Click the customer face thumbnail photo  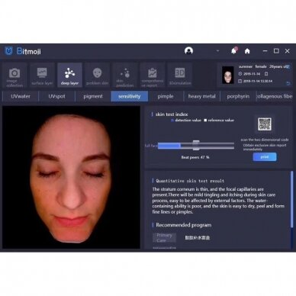(x=227, y=75)
